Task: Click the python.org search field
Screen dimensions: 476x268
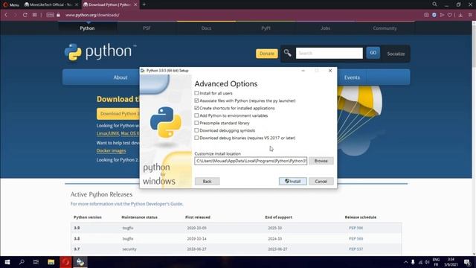Action: (329, 53)
